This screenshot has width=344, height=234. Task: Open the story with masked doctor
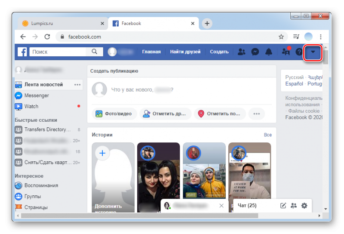point(250,170)
